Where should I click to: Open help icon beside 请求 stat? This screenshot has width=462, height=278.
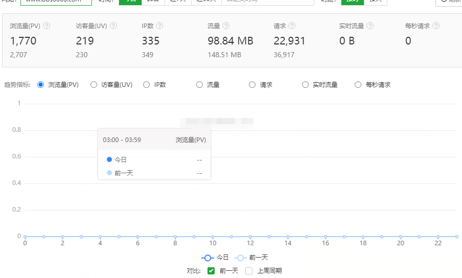[x=292, y=26]
